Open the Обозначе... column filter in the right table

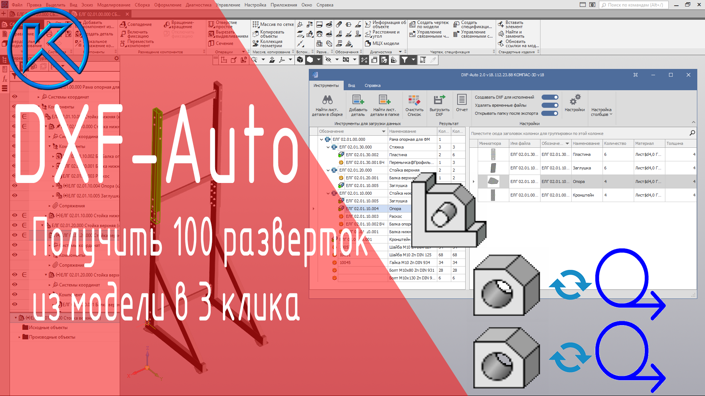pos(567,143)
